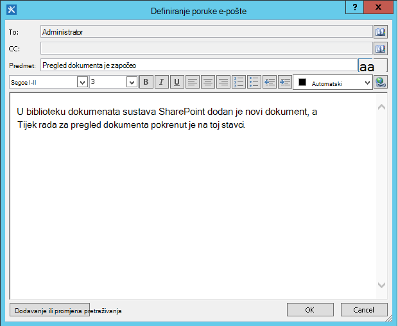Open address book for the To field
The image size is (398, 326).
380,31
